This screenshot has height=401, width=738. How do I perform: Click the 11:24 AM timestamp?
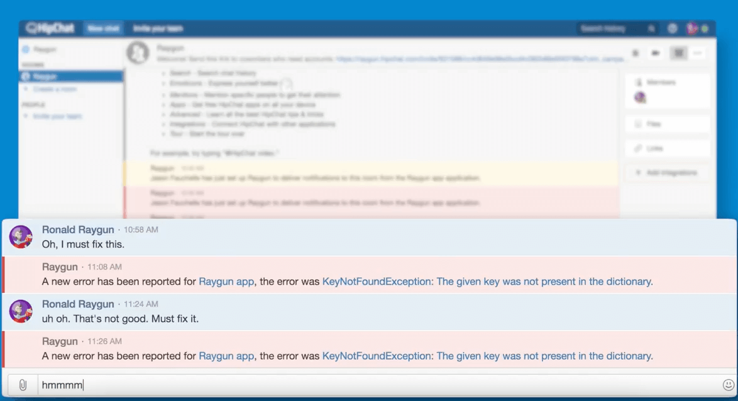(x=141, y=304)
